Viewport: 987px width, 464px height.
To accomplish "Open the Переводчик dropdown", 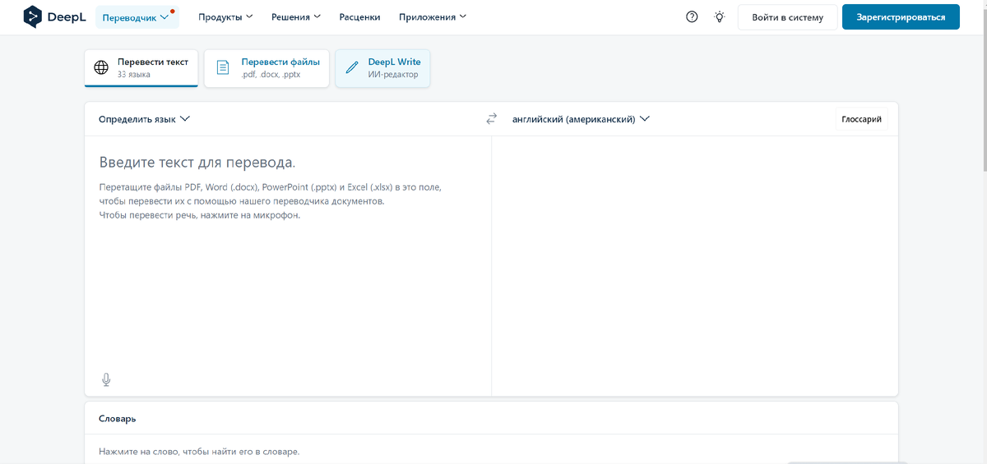I will point(137,17).
